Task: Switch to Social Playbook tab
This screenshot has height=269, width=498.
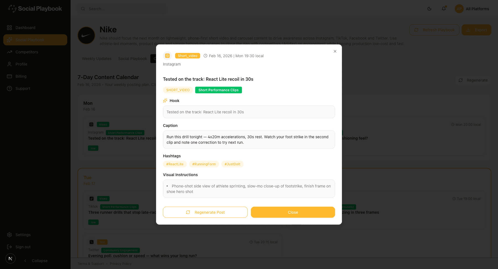Action: coord(133,59)
